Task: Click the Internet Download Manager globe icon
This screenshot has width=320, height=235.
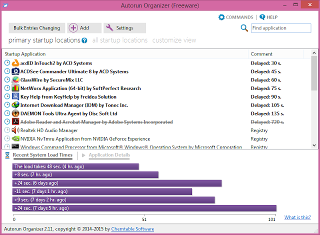Action: pos(15,105)
